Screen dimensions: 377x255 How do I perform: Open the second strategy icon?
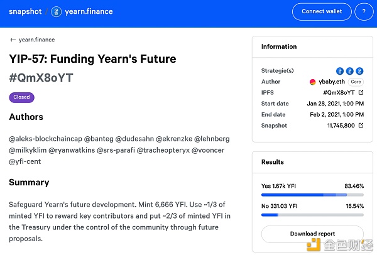point(349,71)
